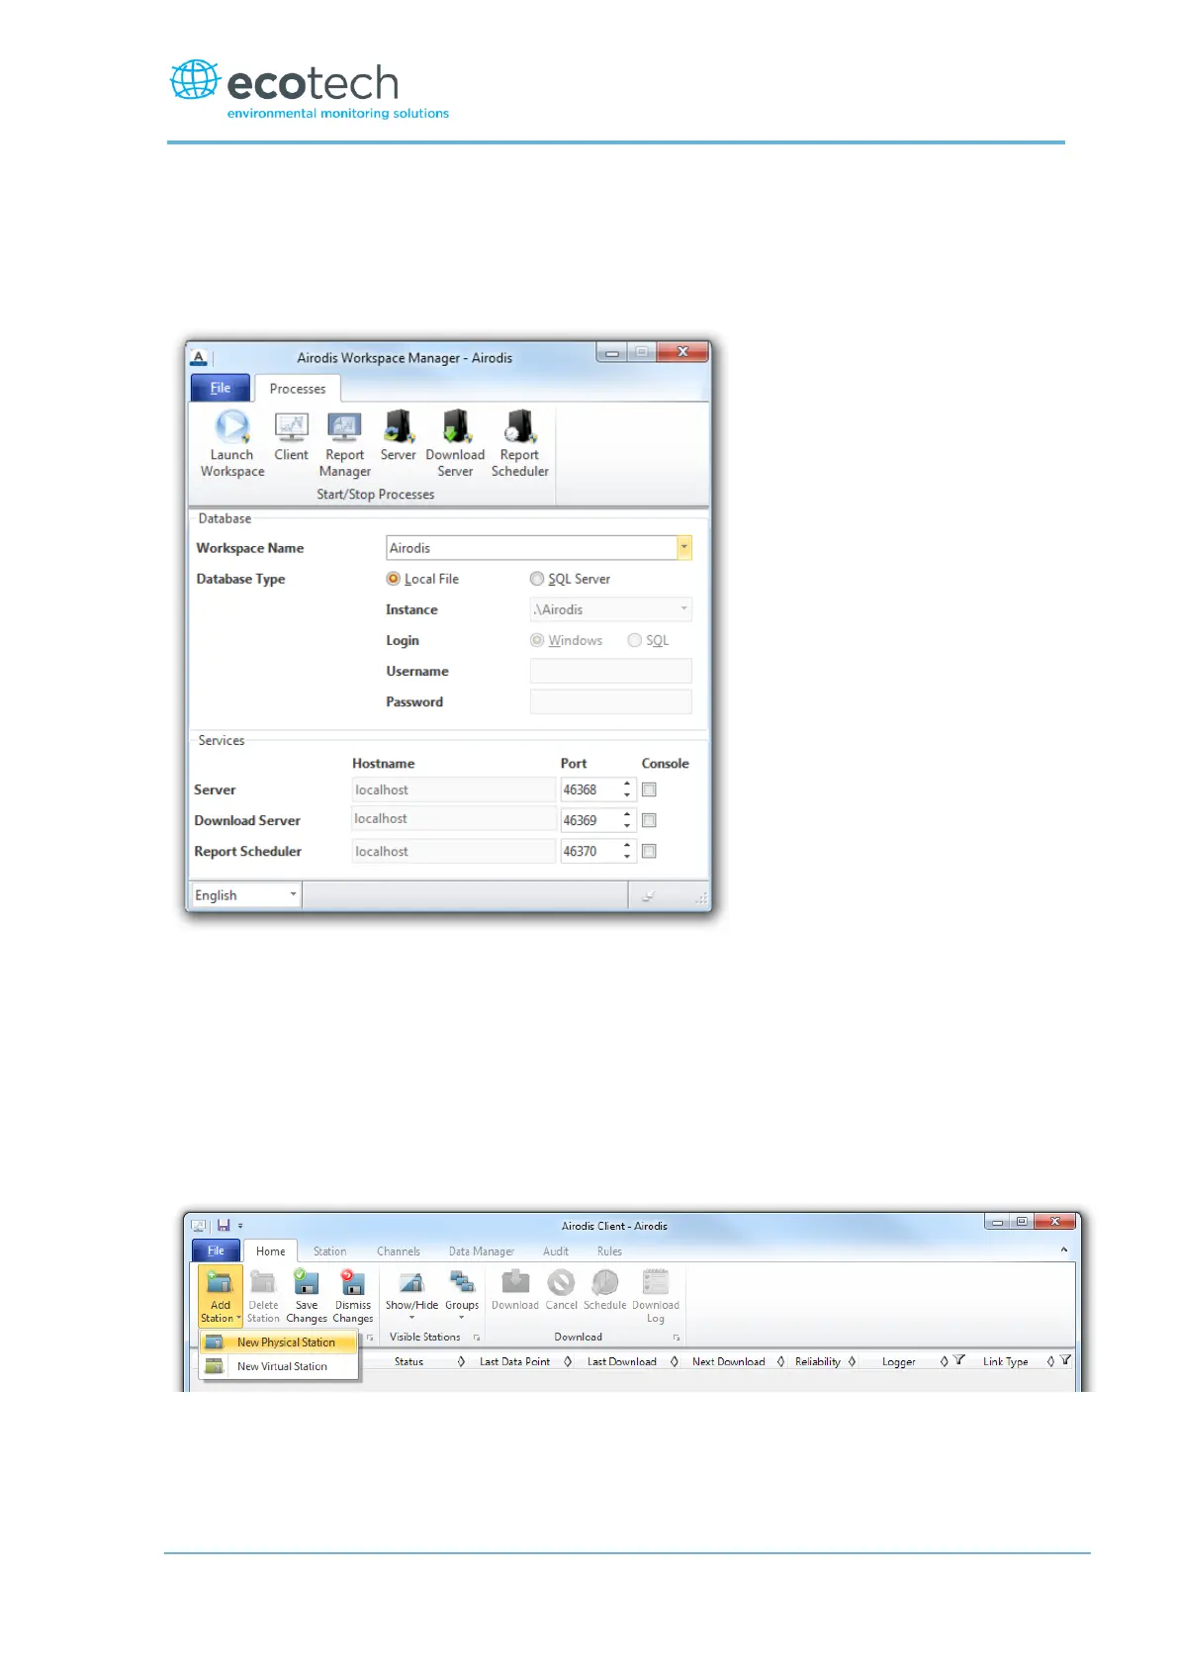Open the Download Log icon
1177x1666 pixels.
[x=656, y=1282]
